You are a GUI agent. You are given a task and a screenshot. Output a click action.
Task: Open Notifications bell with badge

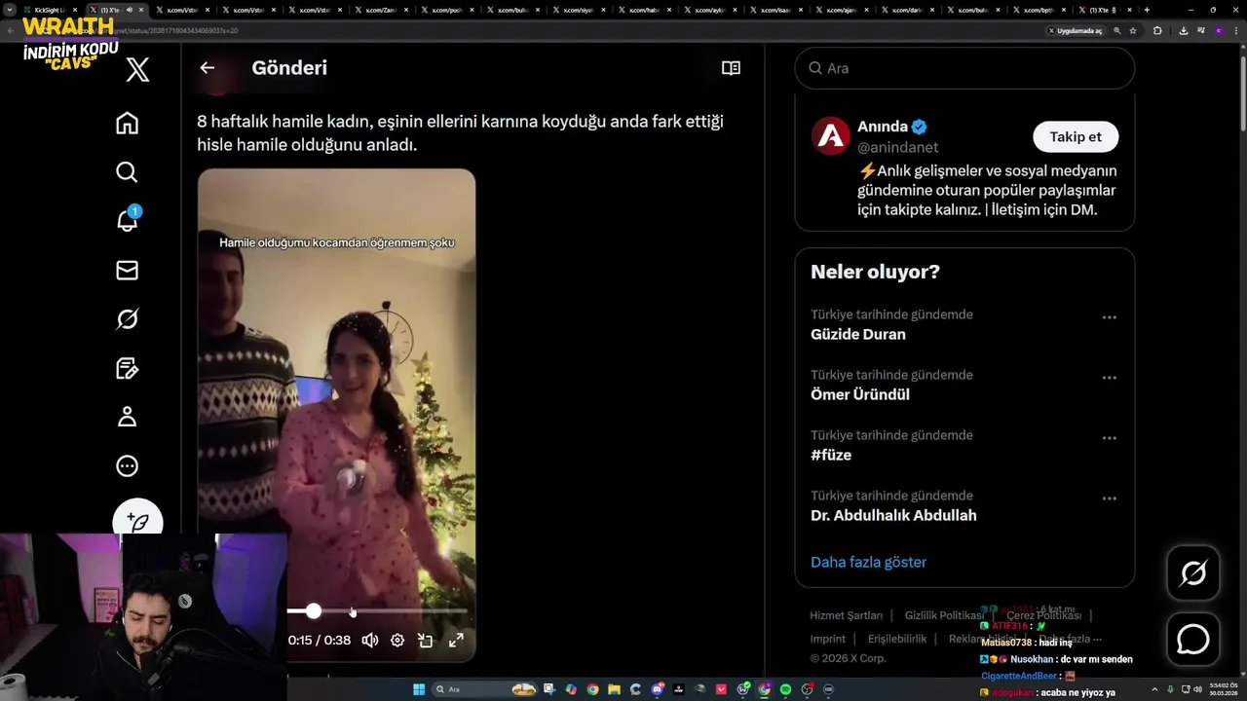(128, 219)
